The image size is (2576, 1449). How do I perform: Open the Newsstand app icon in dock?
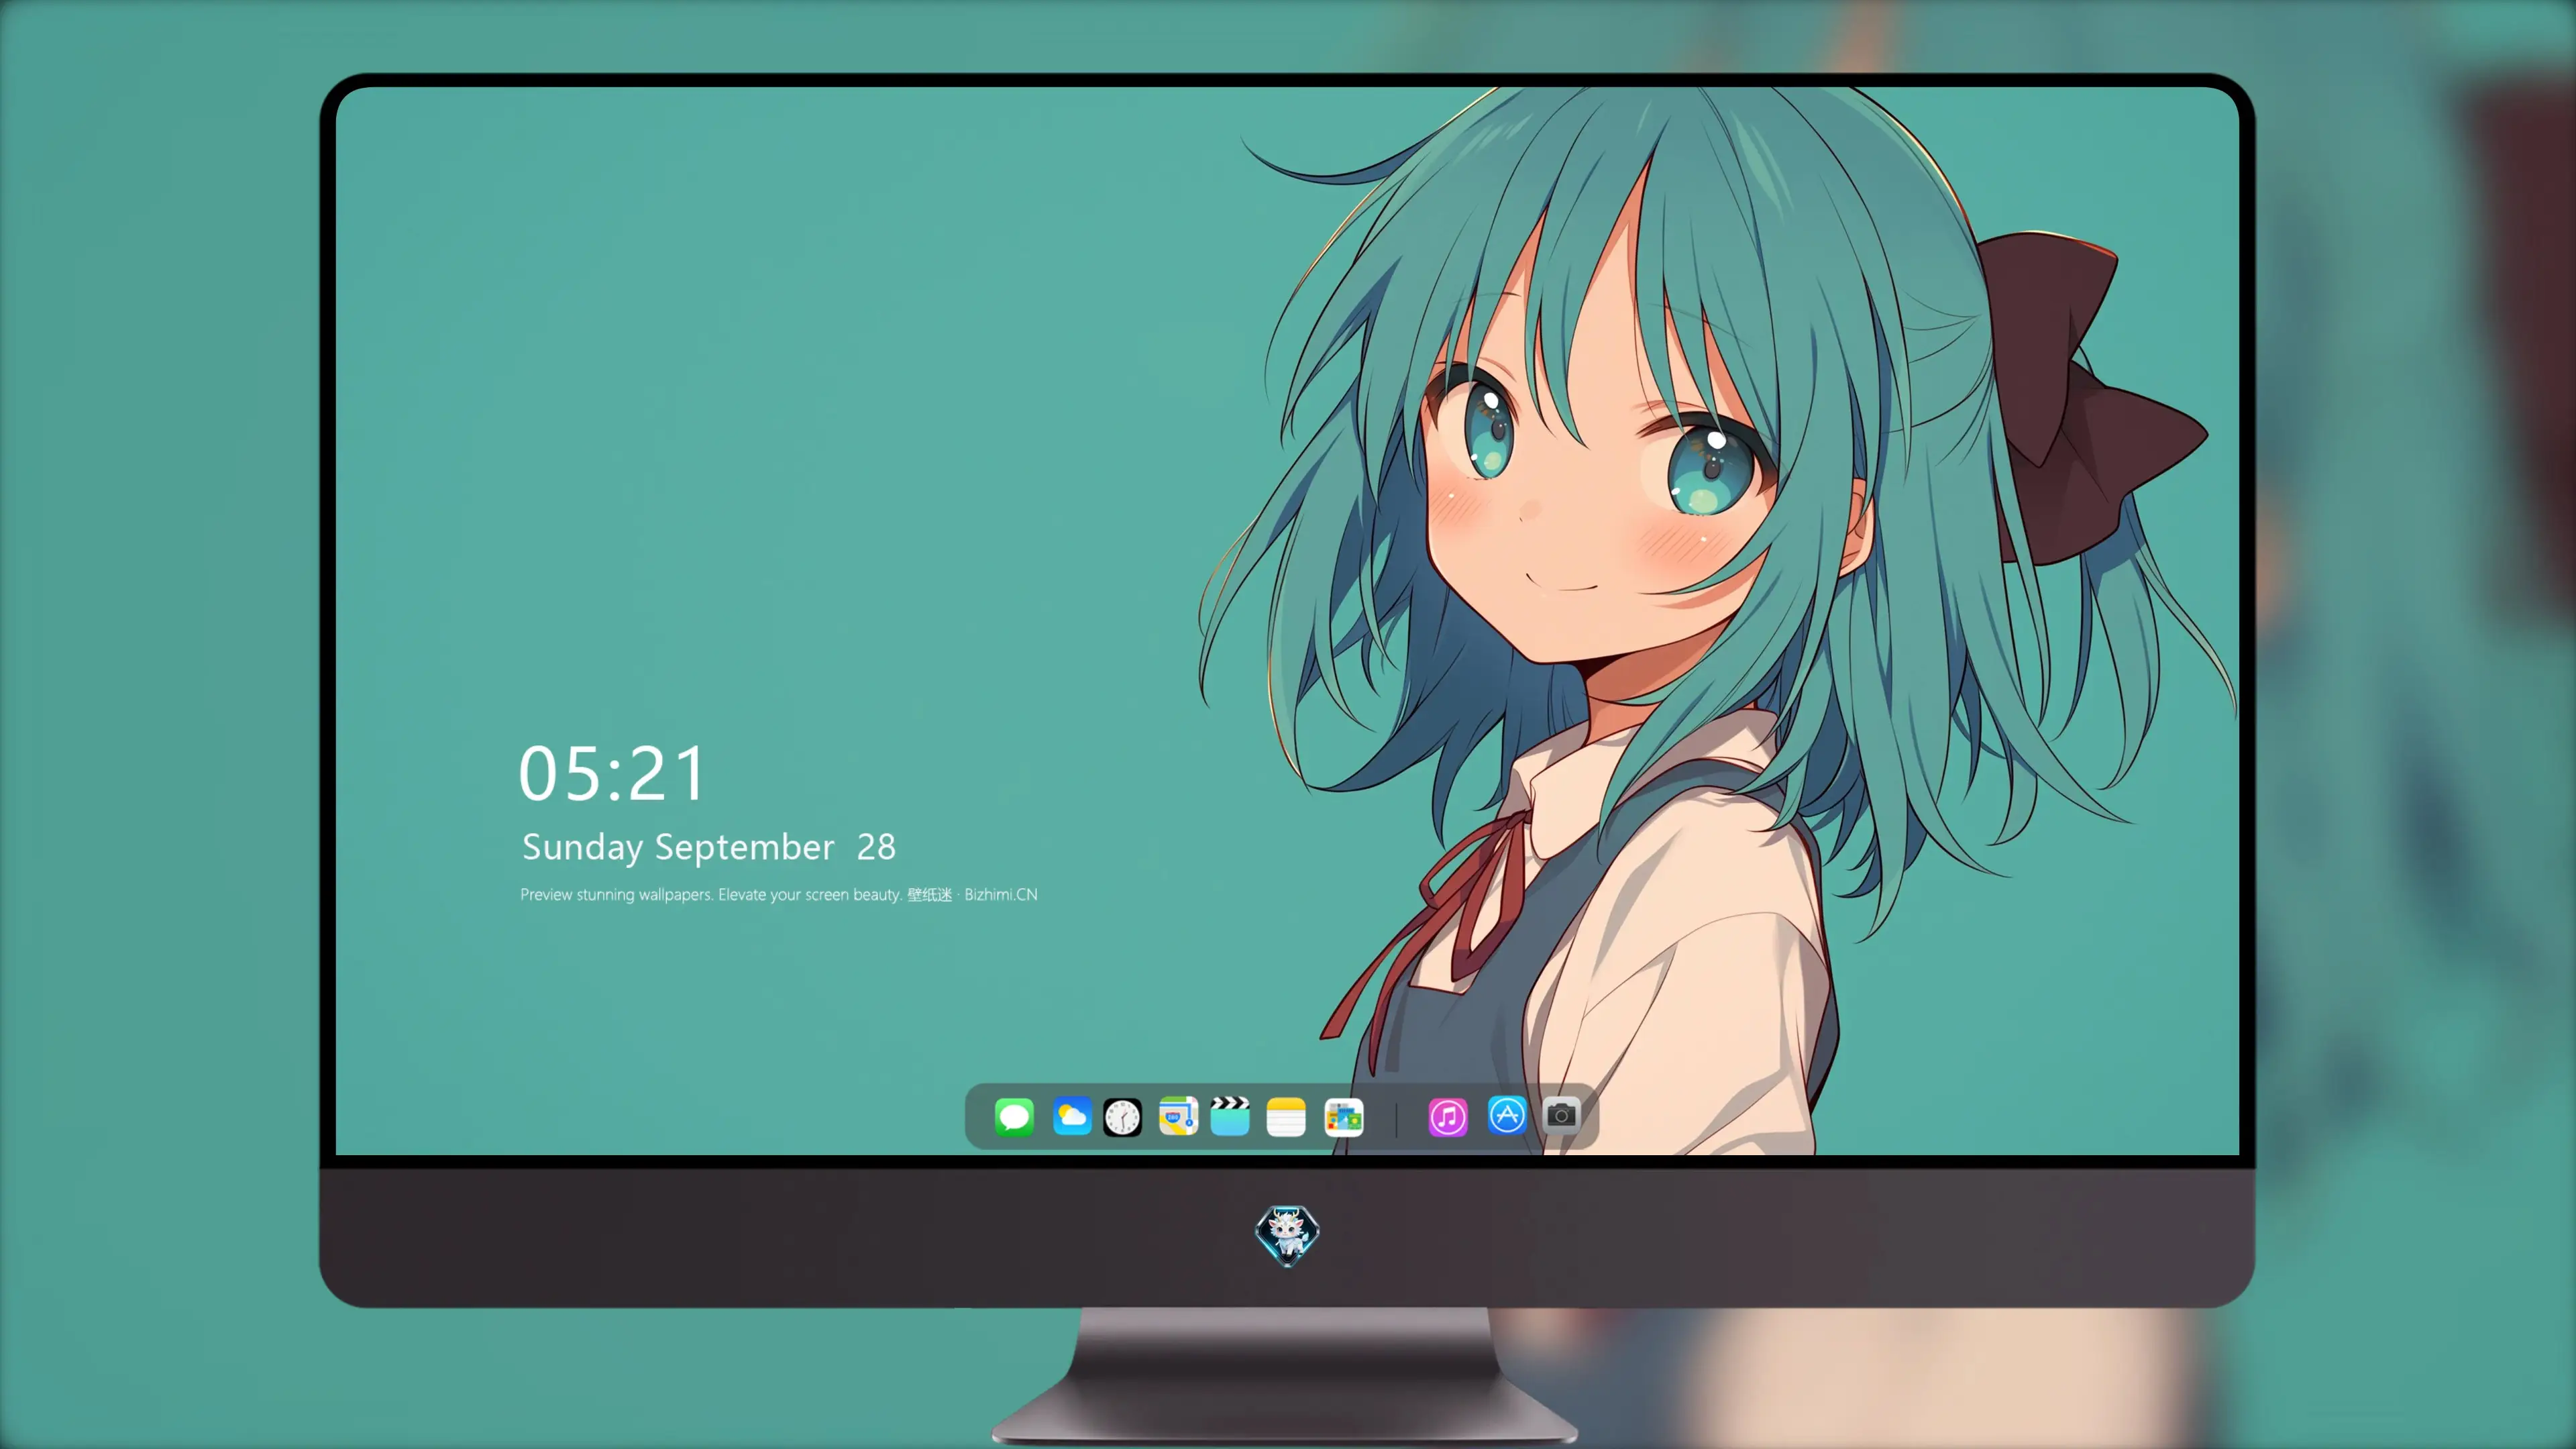pyautogui.click(x=1344, y=1117)
